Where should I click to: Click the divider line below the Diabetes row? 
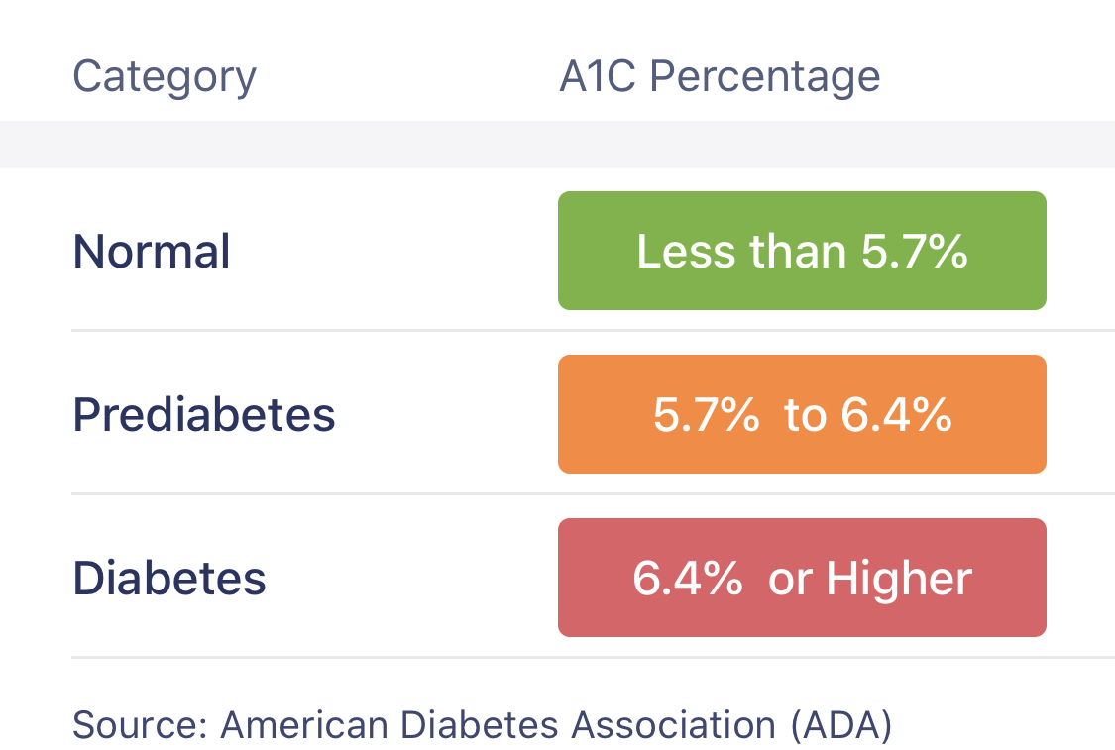point(593,657)
